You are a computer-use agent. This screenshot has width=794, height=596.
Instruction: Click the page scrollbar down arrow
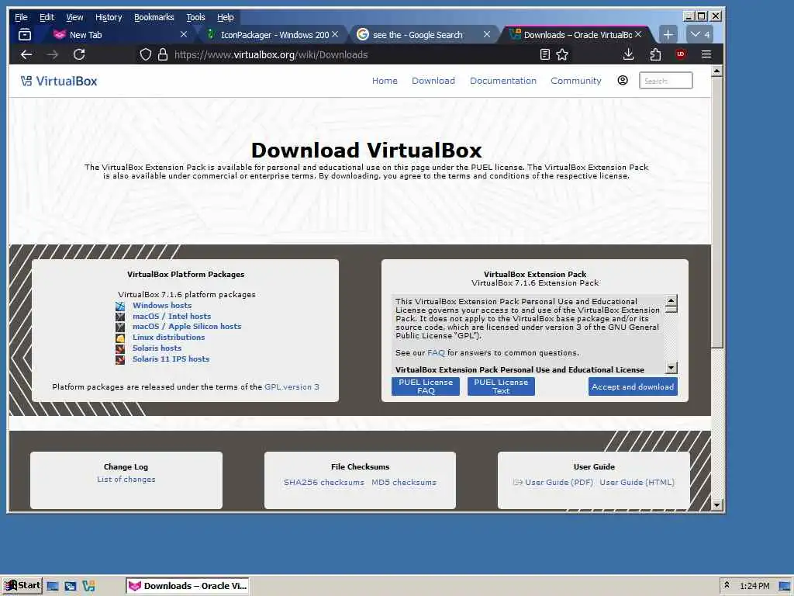pos(716,504)
